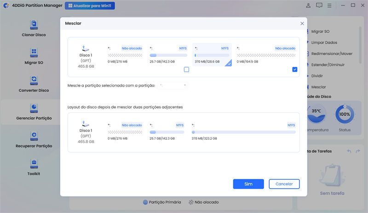
Task: Confirm the merge with Sim button
Action: click(248, 184)
